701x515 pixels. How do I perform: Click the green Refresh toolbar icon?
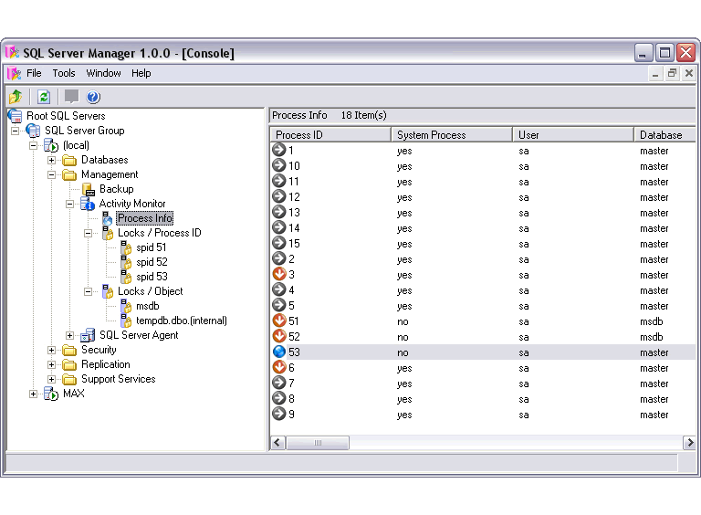pyautogui.click(x=44, y=97)
